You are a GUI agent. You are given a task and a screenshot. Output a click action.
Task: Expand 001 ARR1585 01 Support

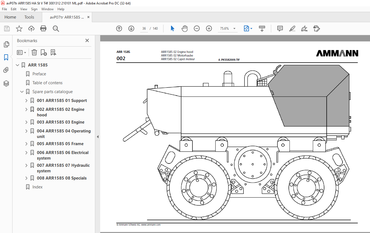coord(26,101)
